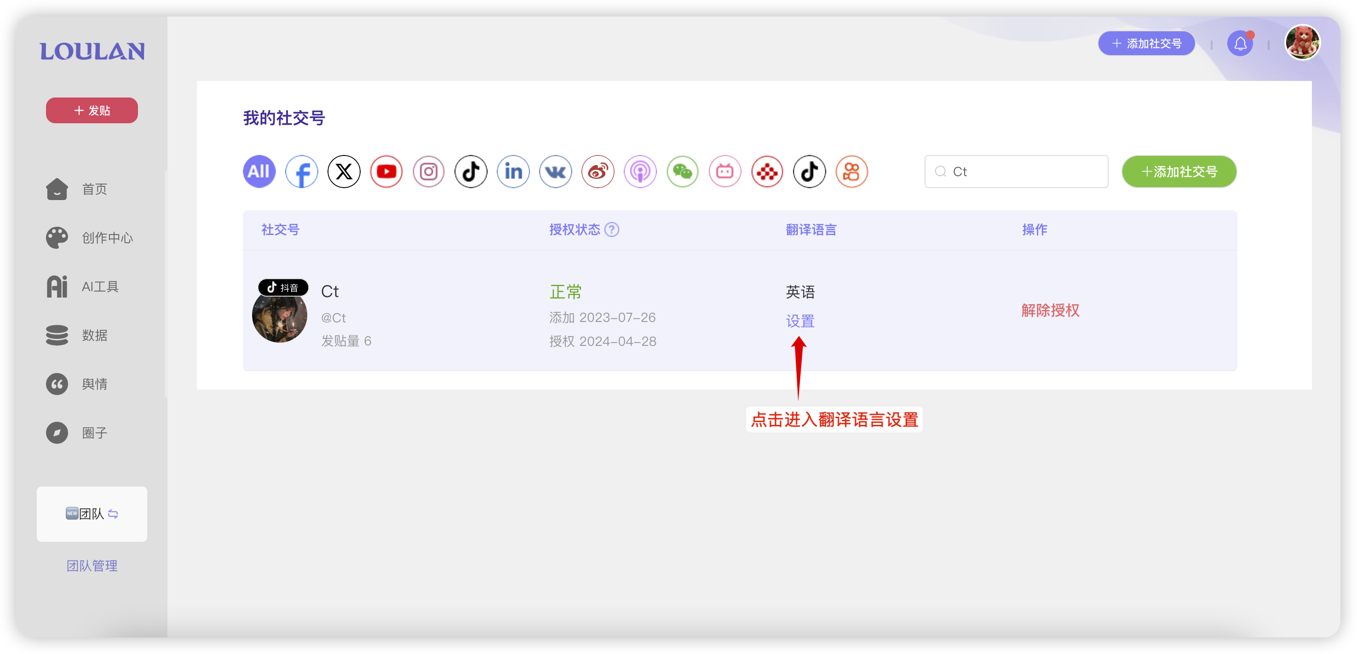The width and height of the screenshot is (1357, 654).
Task: Open 圈子 in sidebar
Action: (77, 433)
